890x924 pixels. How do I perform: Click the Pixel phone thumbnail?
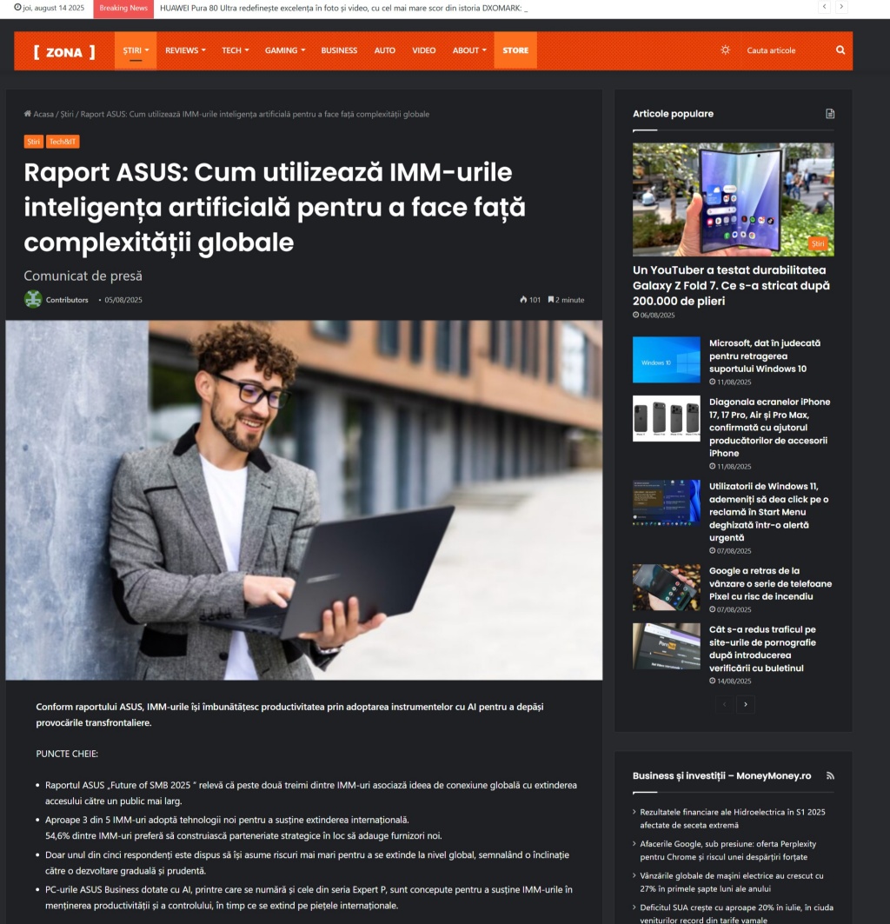666,587
